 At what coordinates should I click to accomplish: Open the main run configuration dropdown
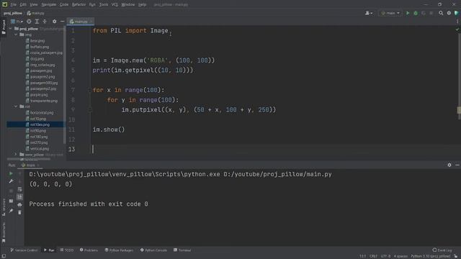[x=390, y=13]
